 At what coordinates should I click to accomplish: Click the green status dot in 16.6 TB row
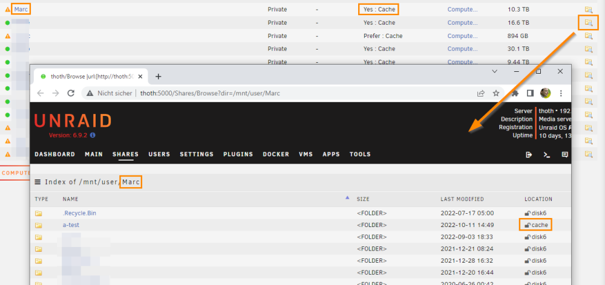pyautogui.click(x=7, y=23)
